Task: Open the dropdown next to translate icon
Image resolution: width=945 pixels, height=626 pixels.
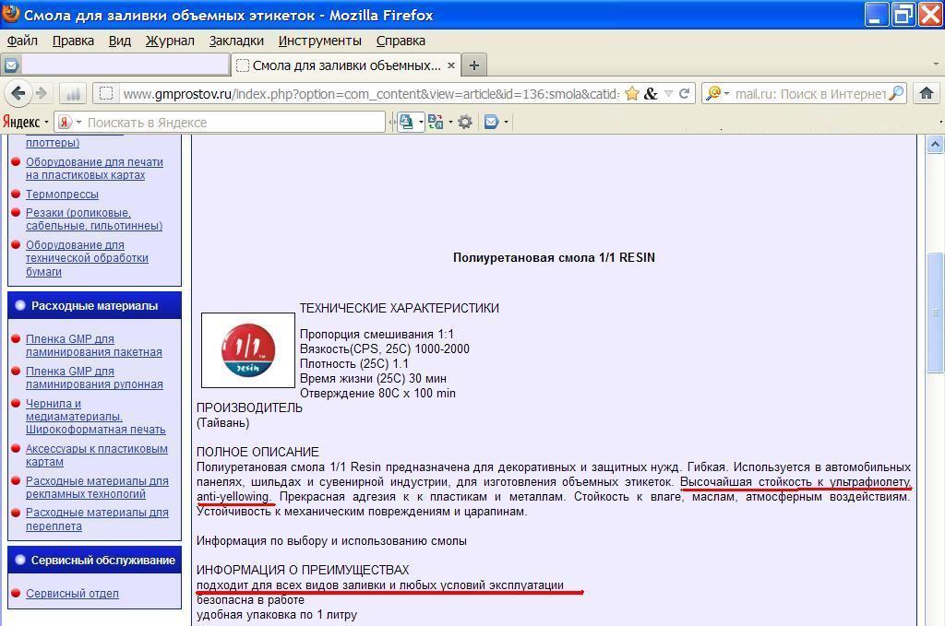Action: click(421, 123)
